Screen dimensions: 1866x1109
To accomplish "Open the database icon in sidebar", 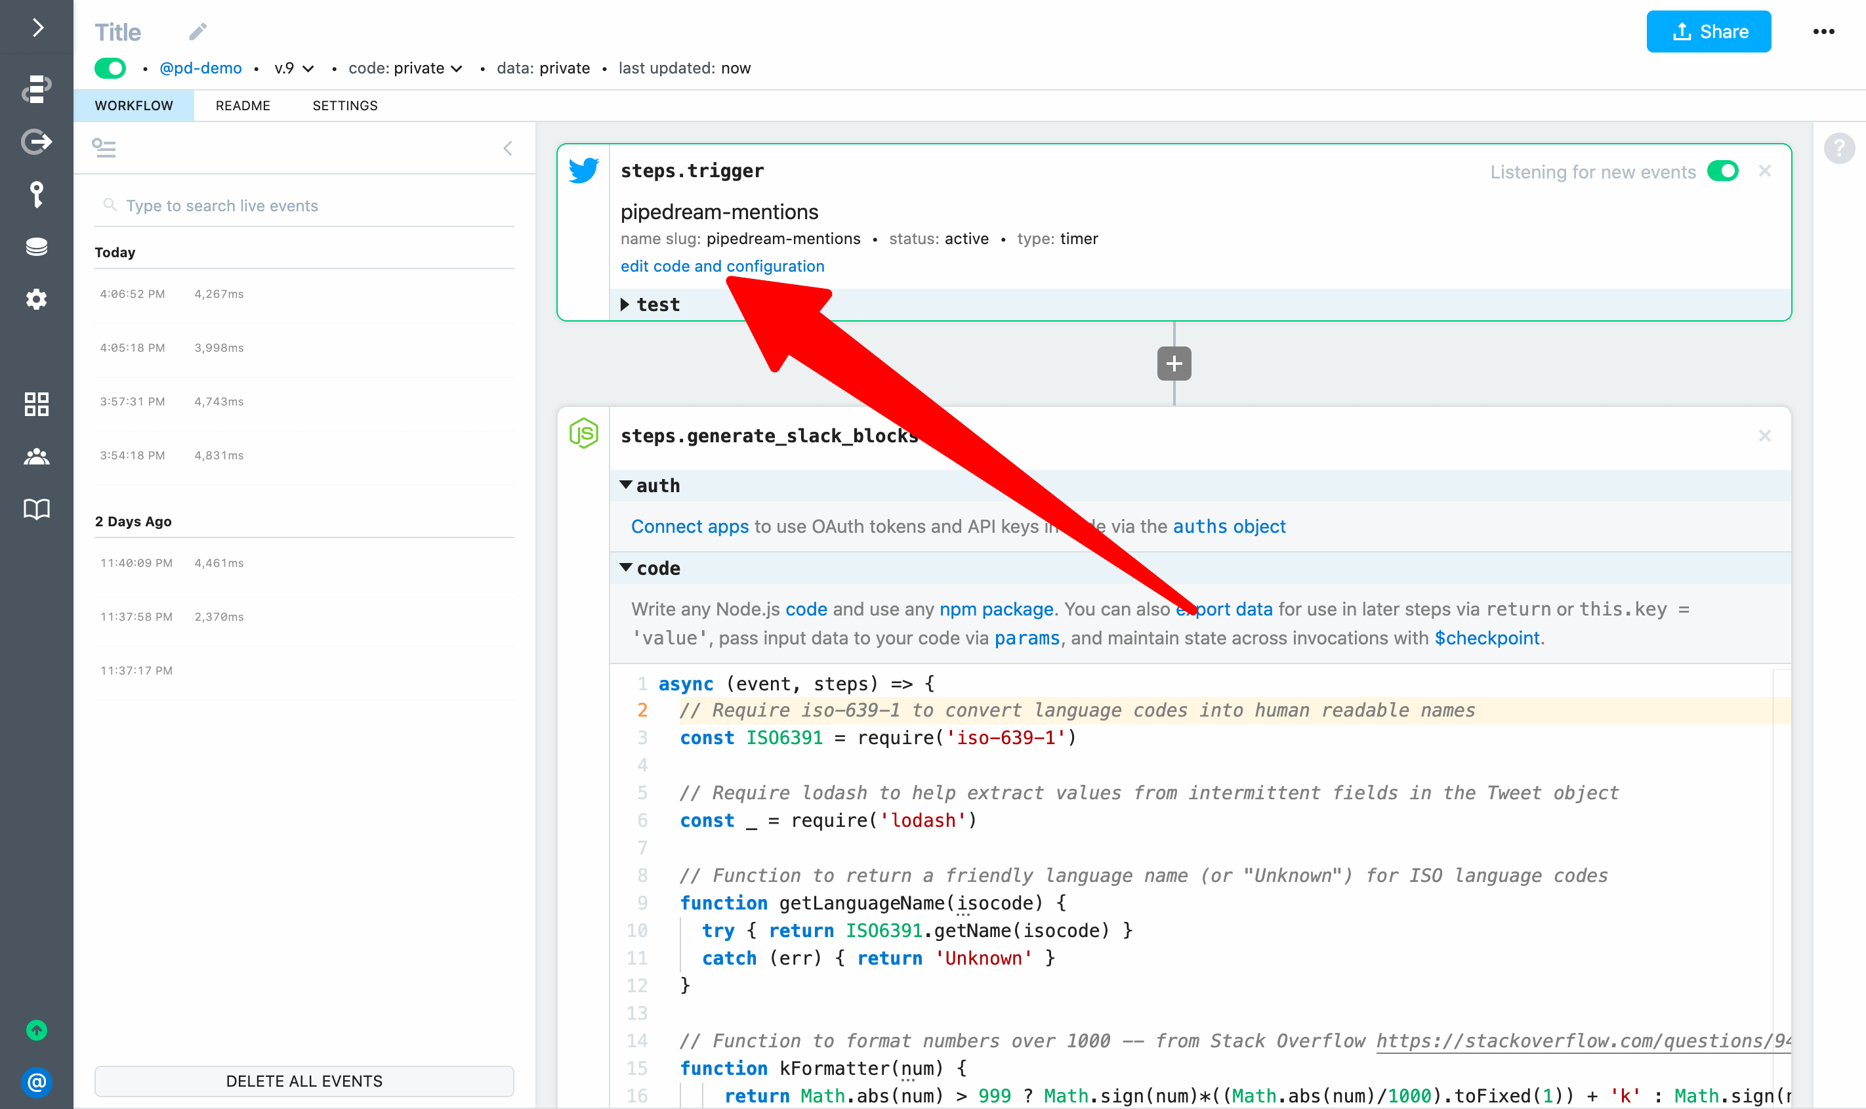I will [x=36, y=247].
